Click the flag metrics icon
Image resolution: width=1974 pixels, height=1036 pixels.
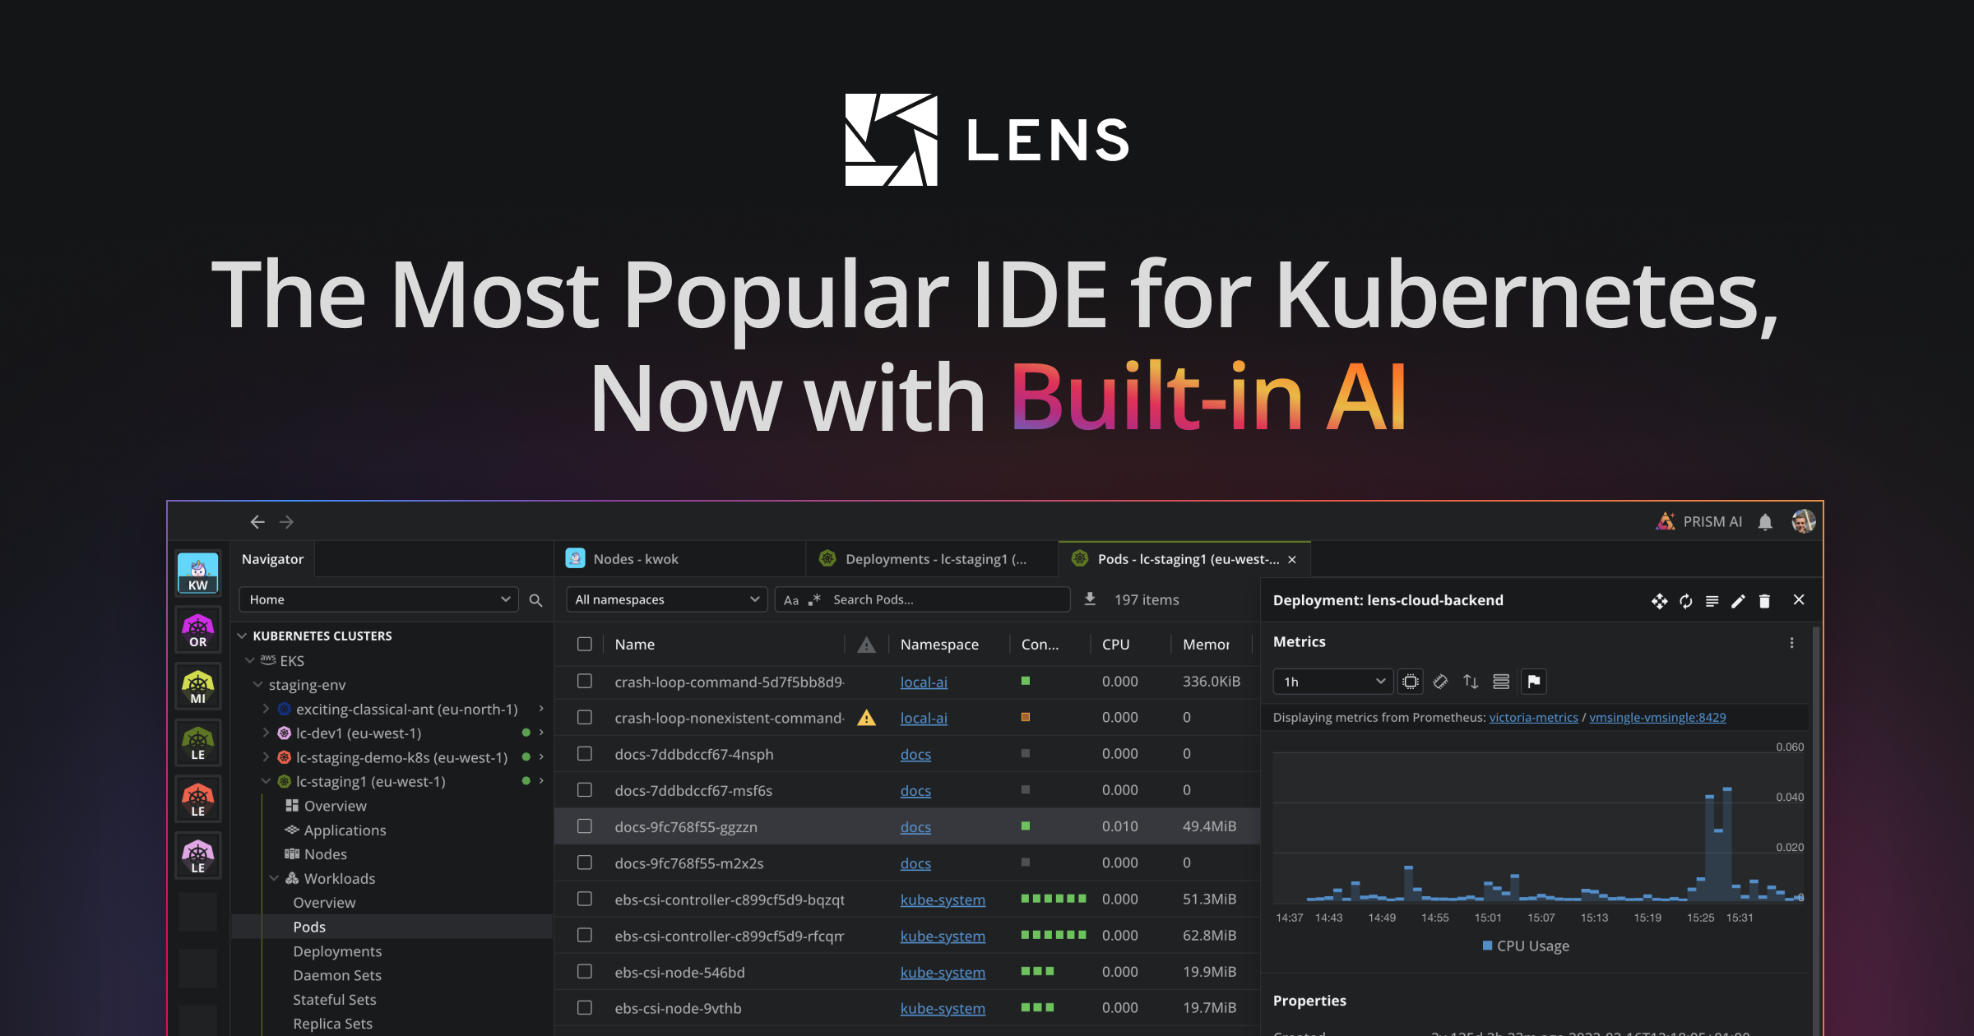pos(1534,682)
